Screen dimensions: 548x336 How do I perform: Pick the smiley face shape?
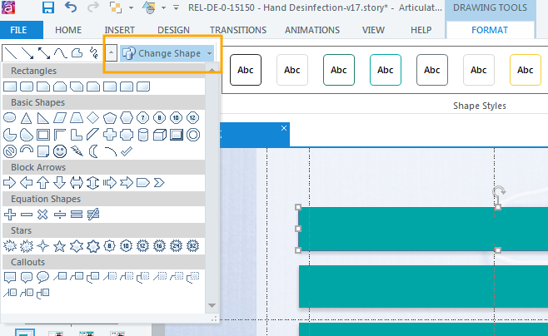click(60, 151)
